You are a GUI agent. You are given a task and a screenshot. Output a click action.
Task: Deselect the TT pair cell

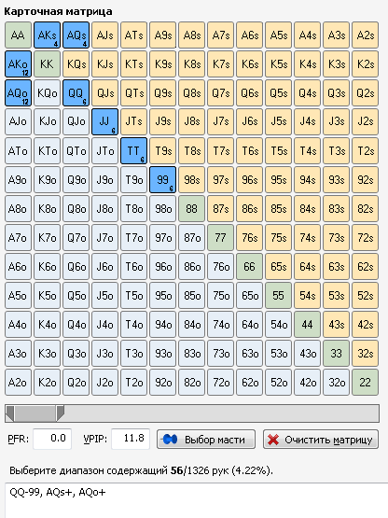(x=133, y=150)
